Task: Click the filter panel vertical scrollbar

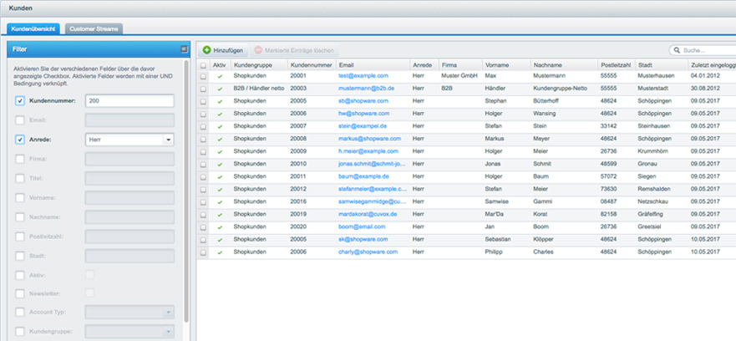Action: click(186, 201)
